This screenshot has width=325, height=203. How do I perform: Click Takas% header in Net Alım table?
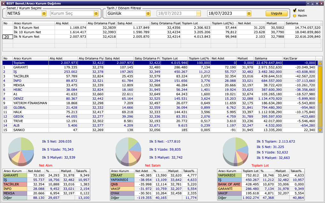coord(82,171)
